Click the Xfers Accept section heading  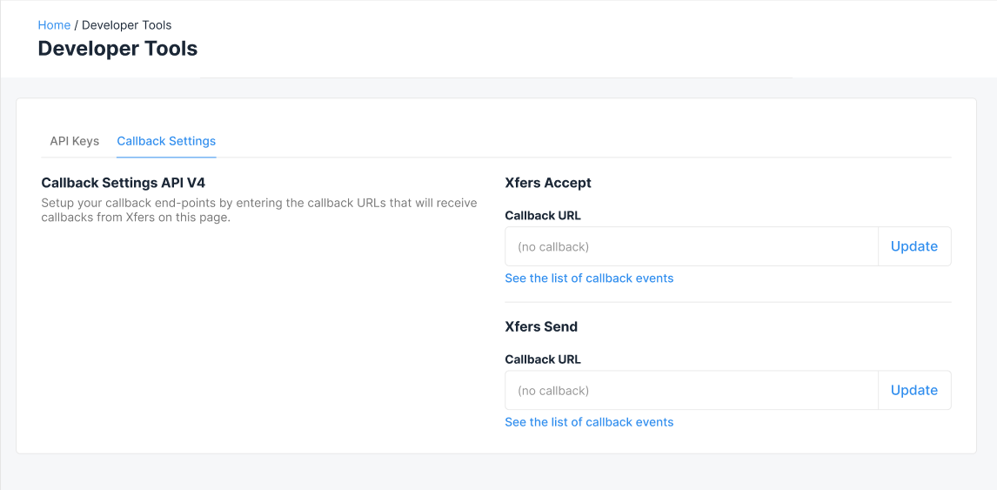[x=548, y=183]
